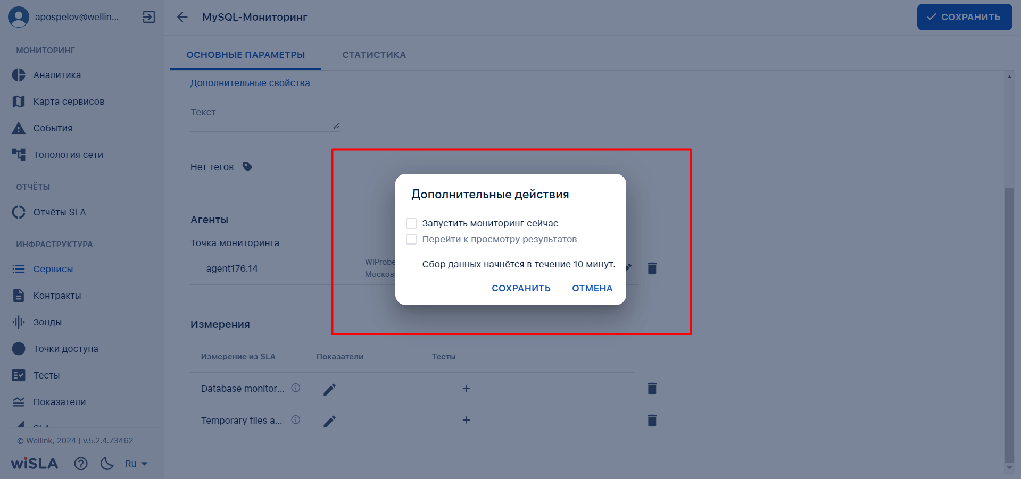Click the Измерение из SLA column header
This screenshot has width=1021, height=479.
(238, 357)
